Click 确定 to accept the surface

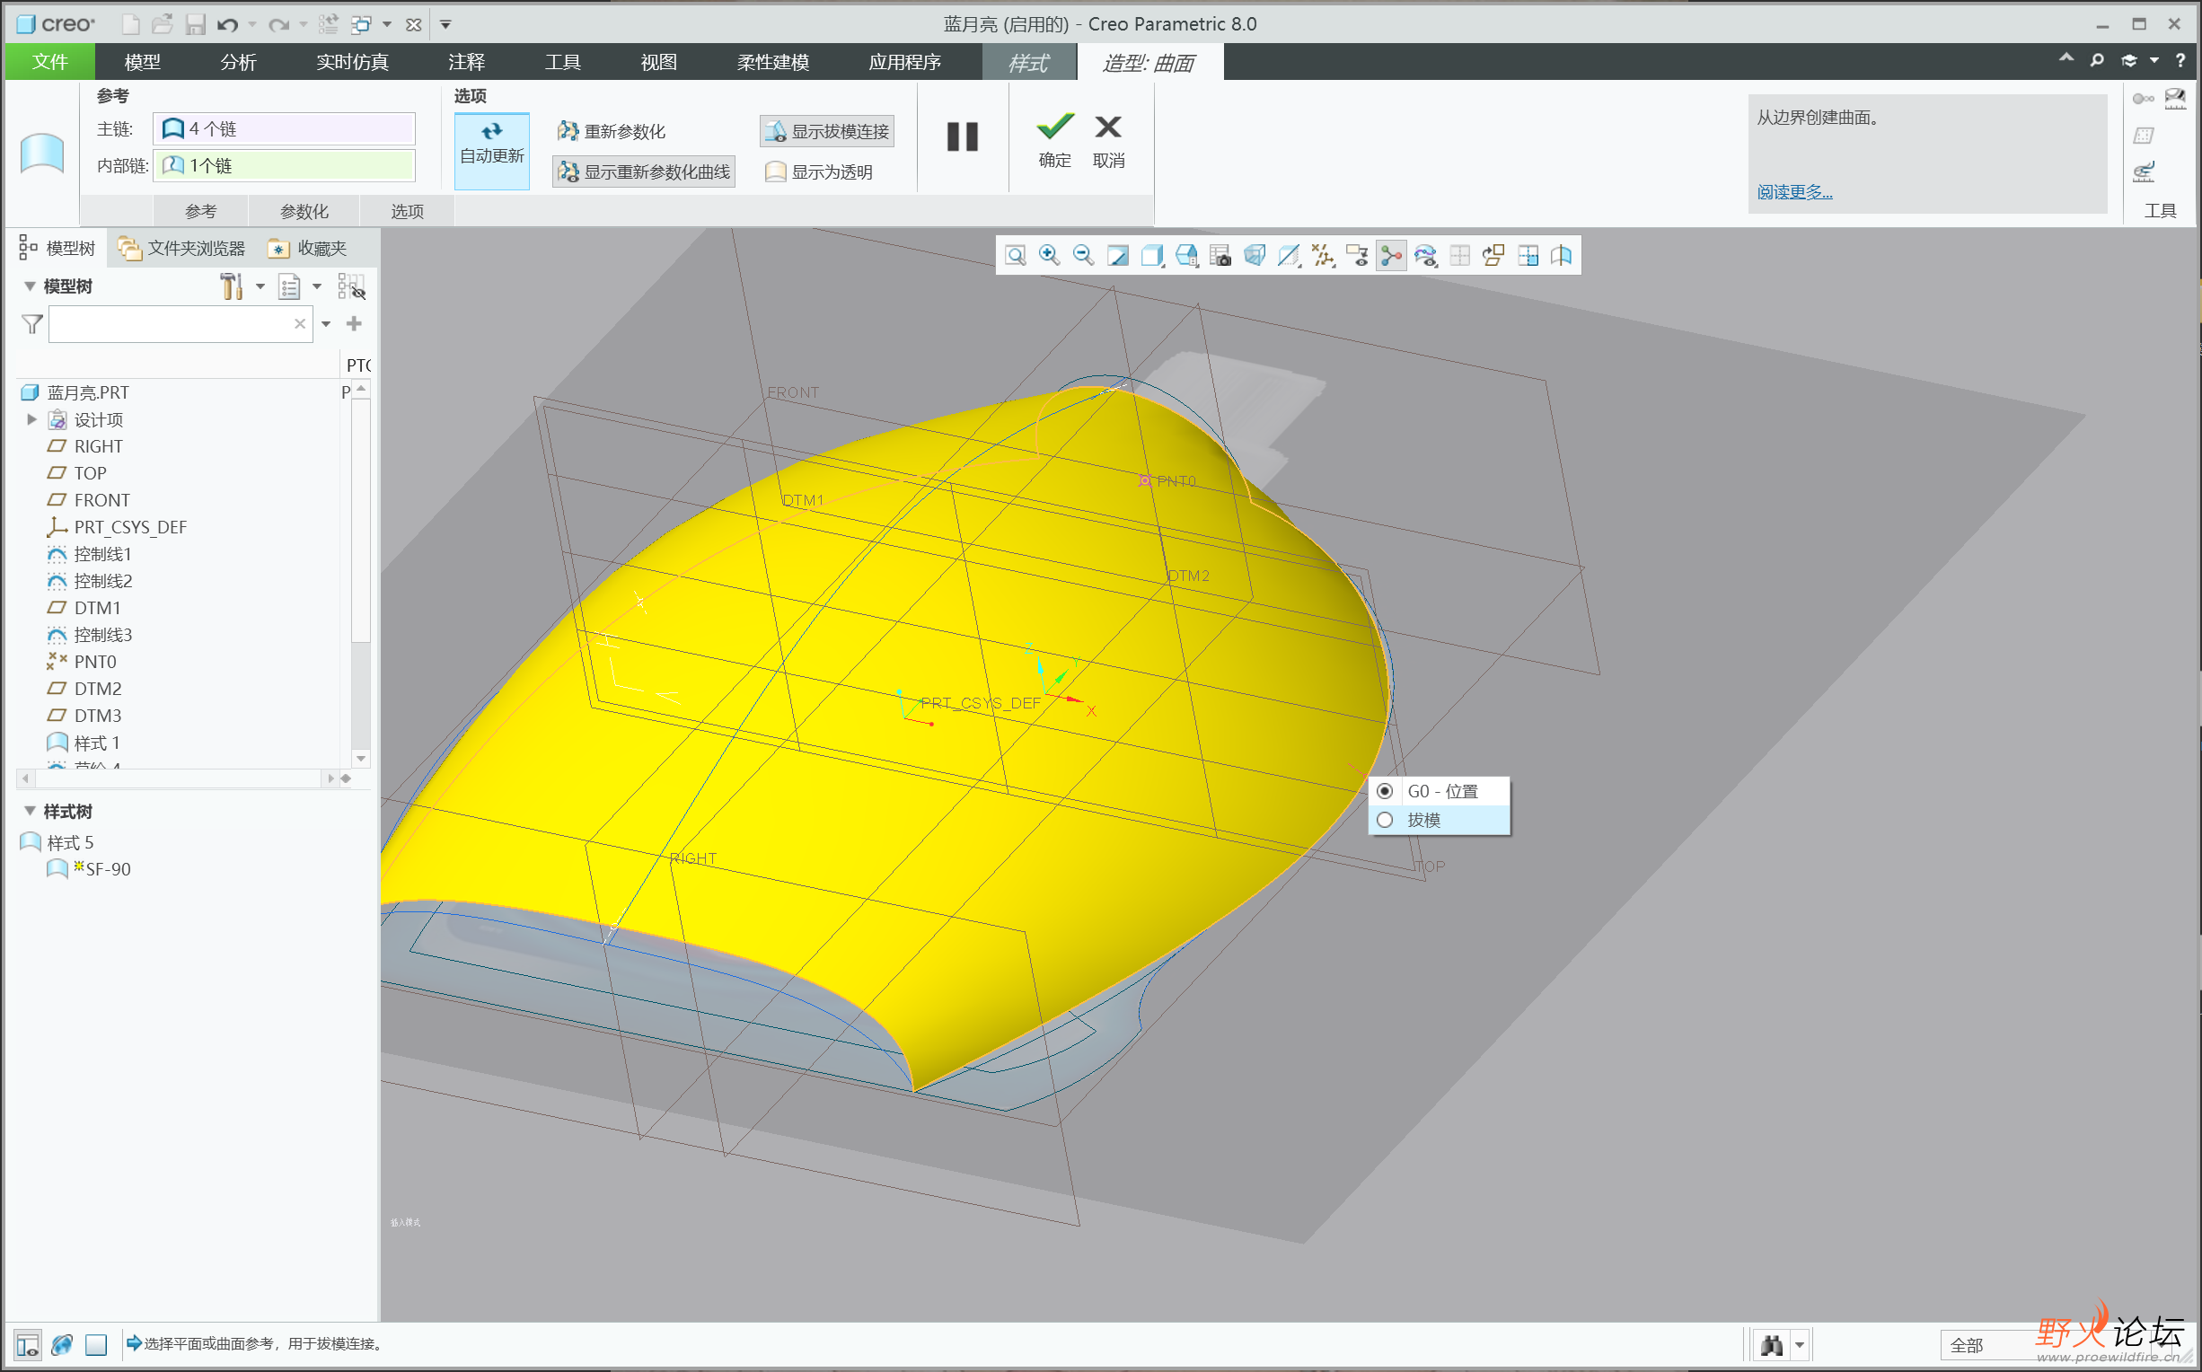(x=1054, y=142)
